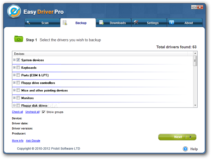Click the blue Help question mark icon
Screen dimensions: 211x159
185,149
